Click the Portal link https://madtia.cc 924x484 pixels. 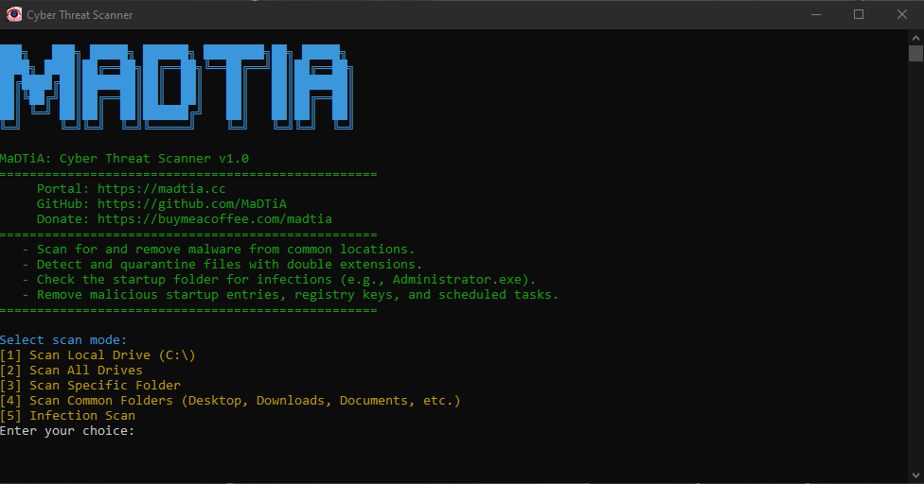tap(162, 189)
